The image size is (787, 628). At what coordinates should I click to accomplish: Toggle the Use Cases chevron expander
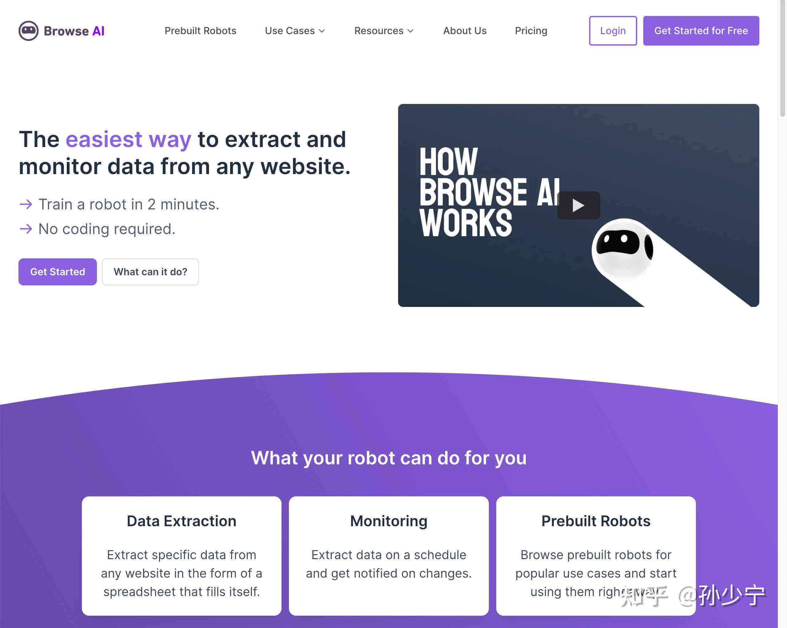click(x=322, y=31)
